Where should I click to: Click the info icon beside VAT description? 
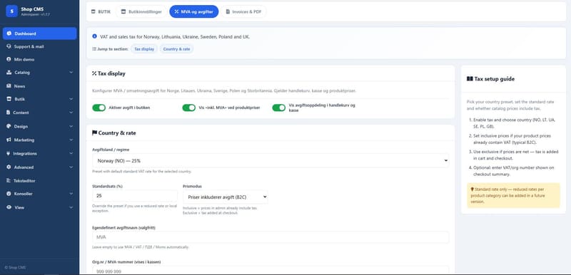click(x=95, y=36)
